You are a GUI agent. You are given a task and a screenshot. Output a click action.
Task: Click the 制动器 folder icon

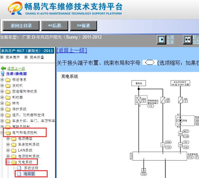pyautogui.click(x=8, y=98)
